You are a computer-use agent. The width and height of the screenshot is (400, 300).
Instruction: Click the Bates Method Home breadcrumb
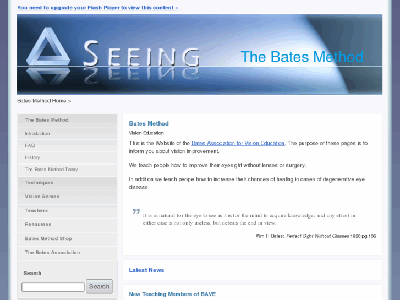click(42, 101)
